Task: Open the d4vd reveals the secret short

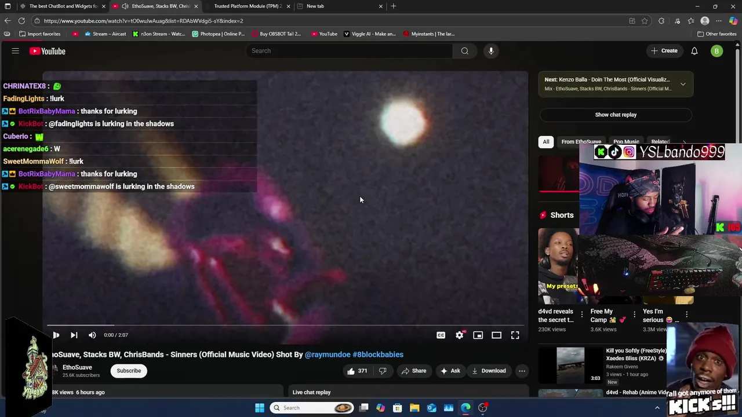Action: (x=558, y=266)
